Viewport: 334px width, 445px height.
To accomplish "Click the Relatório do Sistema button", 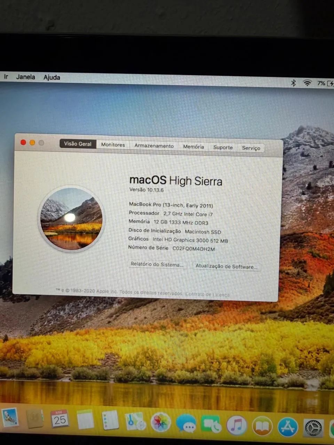I will 157,264.
